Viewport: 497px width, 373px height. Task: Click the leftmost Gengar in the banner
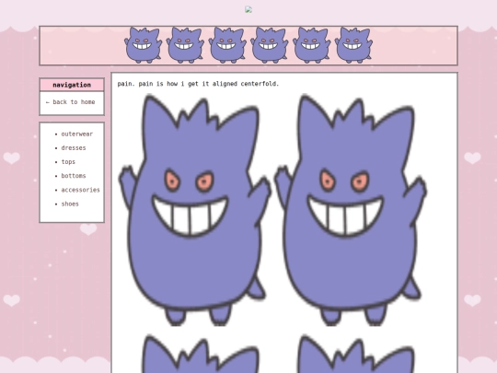coord(143,45)
